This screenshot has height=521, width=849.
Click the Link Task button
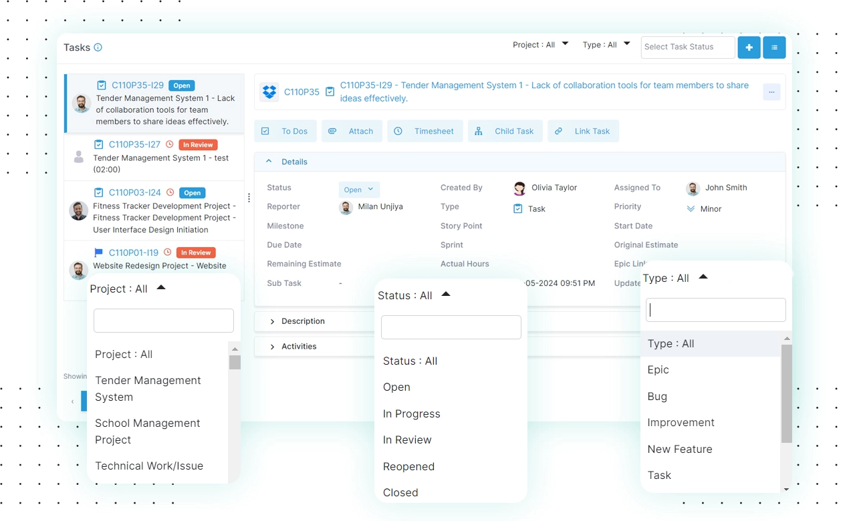[583, 131]
